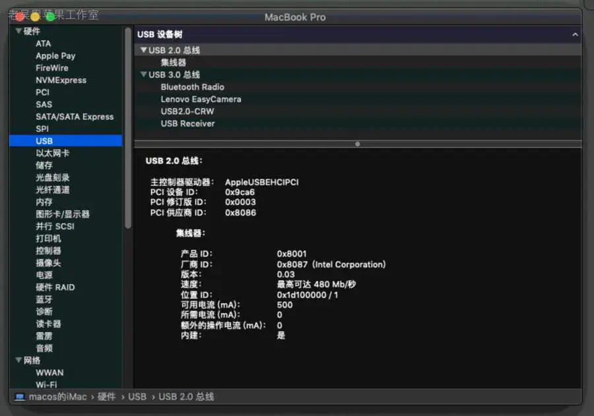The width and height of the screenshot is (594, 416).
Task: Collapse the 网络 network section
Action: [x=18, y=360]
